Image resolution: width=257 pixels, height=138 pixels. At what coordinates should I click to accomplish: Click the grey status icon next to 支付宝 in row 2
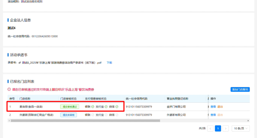click(106, 115)
